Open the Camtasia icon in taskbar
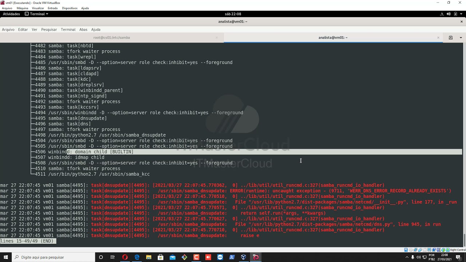 (196, 257)
